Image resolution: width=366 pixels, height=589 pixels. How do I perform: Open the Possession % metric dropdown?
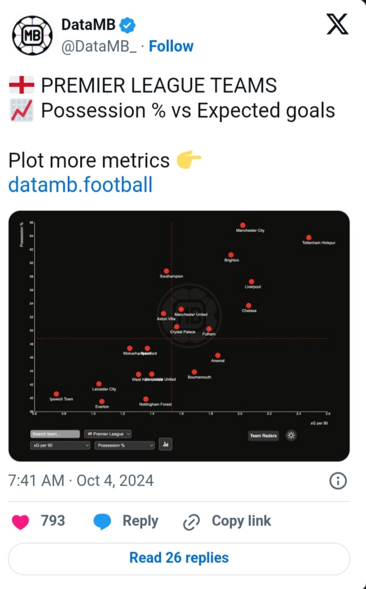pos(124,445)
